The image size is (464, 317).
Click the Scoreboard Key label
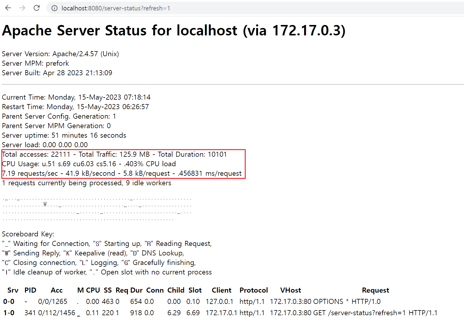(28, 234)
